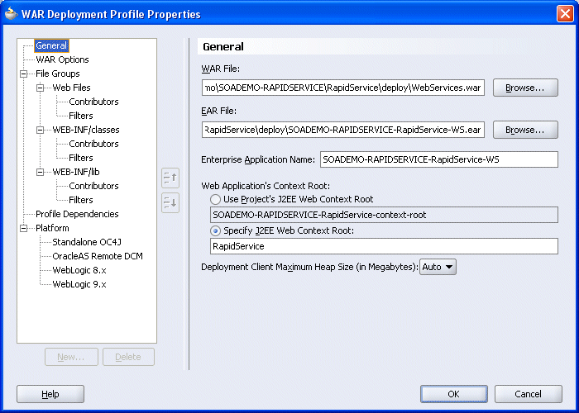579x413 pixels.
Task: Collapse the WEB-INF/classes tree node
Action: [x=41, y=130]
